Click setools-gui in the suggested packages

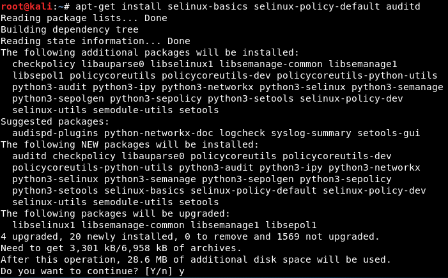tap(389, 133)
